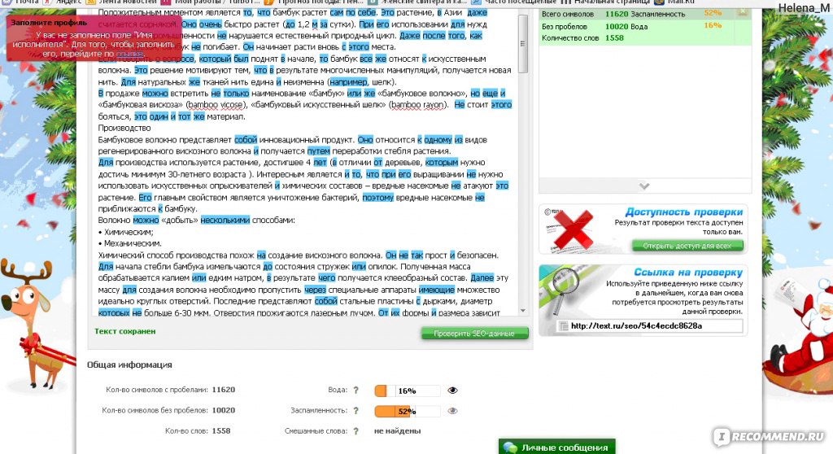Click 'не найдены' value for Смешанные слова

pyautogui.click(x=397, y=431)
